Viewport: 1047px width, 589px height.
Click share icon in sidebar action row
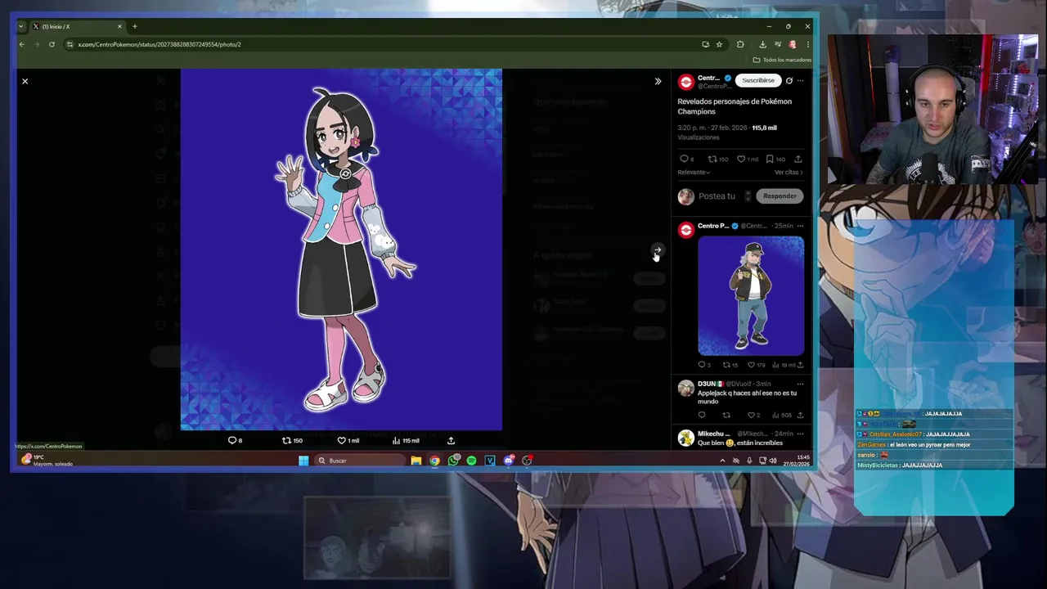click(798, 159)
